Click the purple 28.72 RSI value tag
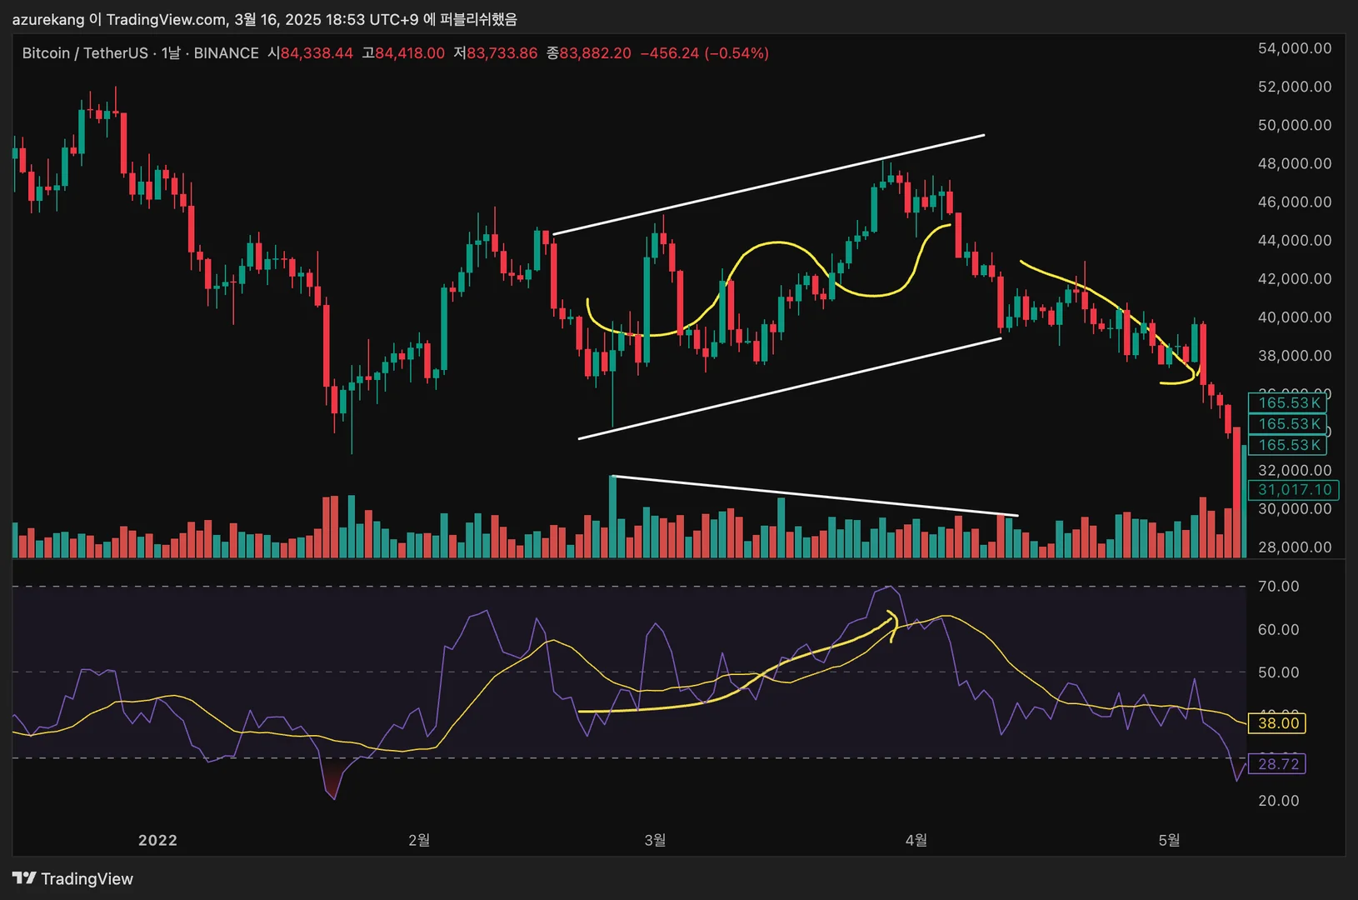 click(1277, 764)
